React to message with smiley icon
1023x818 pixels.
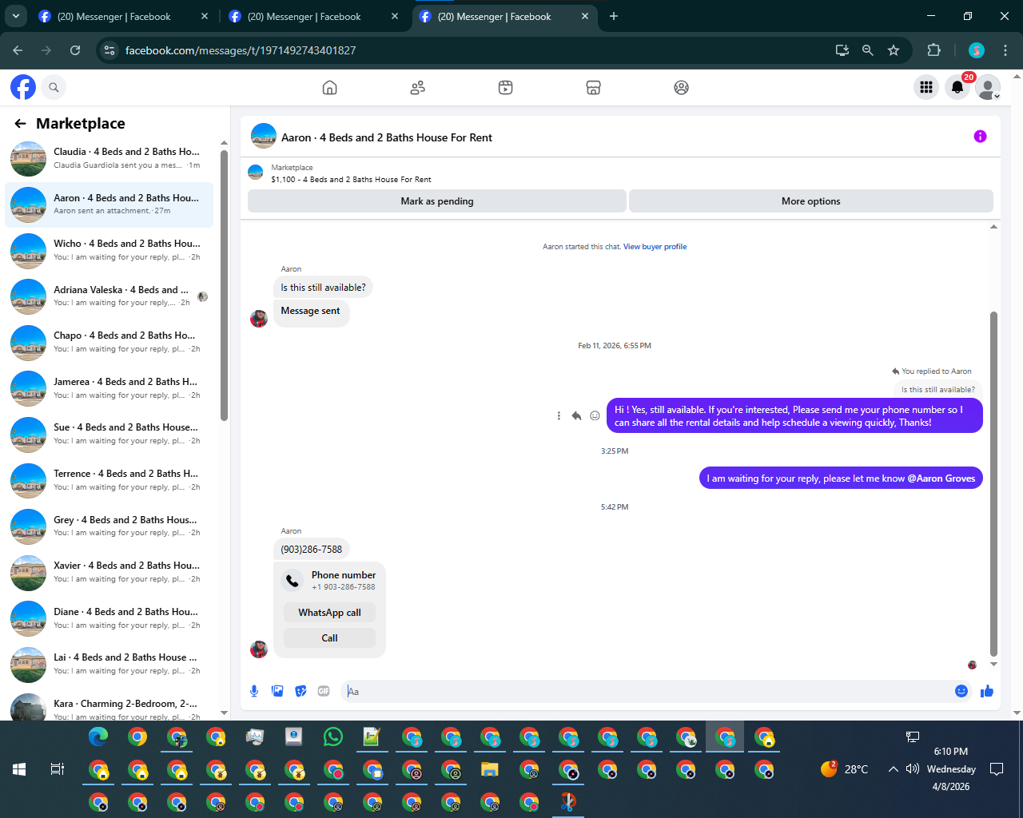click(595, 415)
